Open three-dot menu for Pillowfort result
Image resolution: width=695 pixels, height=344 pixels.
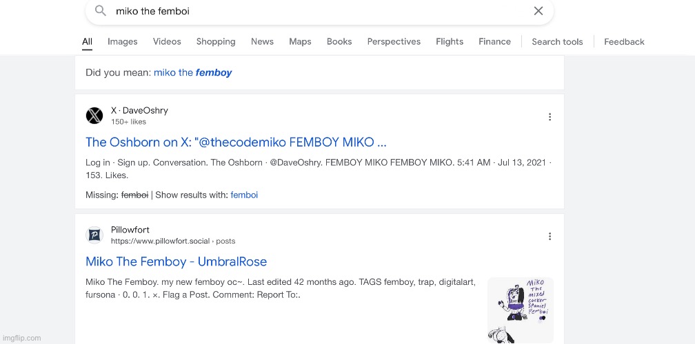[x=550, y=237]
